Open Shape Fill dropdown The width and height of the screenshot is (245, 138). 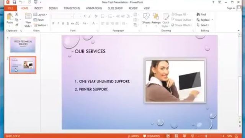180,15
